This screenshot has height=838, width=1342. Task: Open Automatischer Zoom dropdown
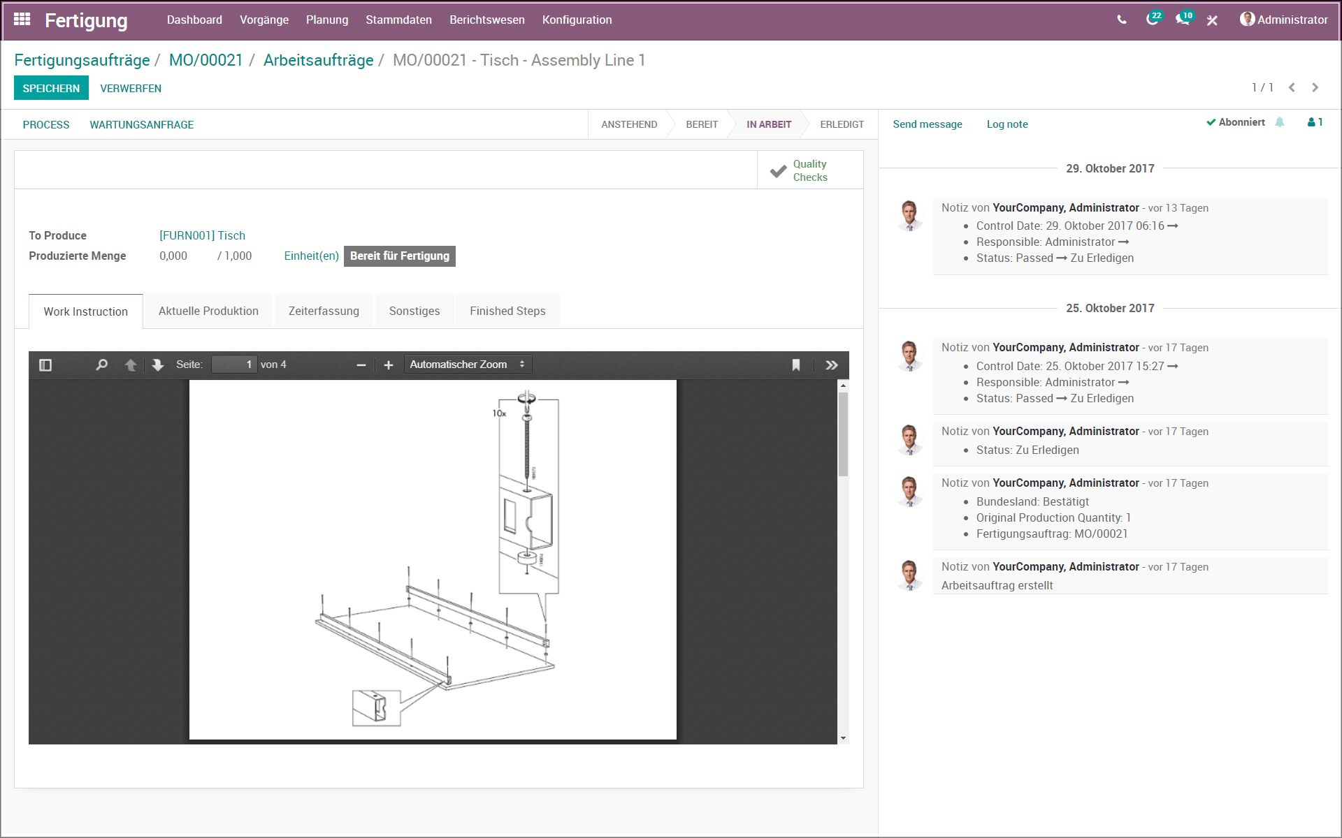(467, 365)
